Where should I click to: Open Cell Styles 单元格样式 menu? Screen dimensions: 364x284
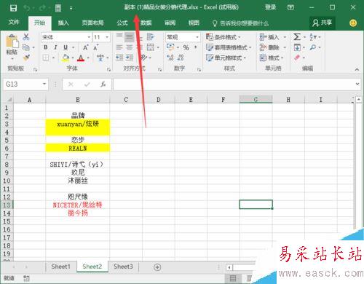[226, 58]
